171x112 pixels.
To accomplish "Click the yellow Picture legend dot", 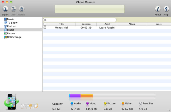I will click(105, 103).
